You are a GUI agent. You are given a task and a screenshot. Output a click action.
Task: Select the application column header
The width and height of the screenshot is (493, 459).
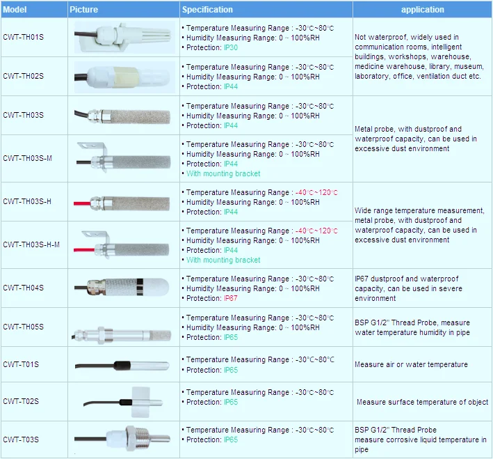click(423, 10)
